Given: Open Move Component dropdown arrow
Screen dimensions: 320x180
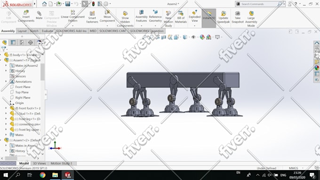Looking at the screenshot, I should (x=107, y=26).
